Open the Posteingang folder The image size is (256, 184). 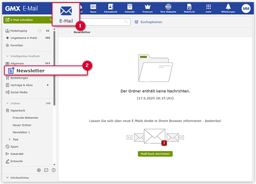pos(28,31)
